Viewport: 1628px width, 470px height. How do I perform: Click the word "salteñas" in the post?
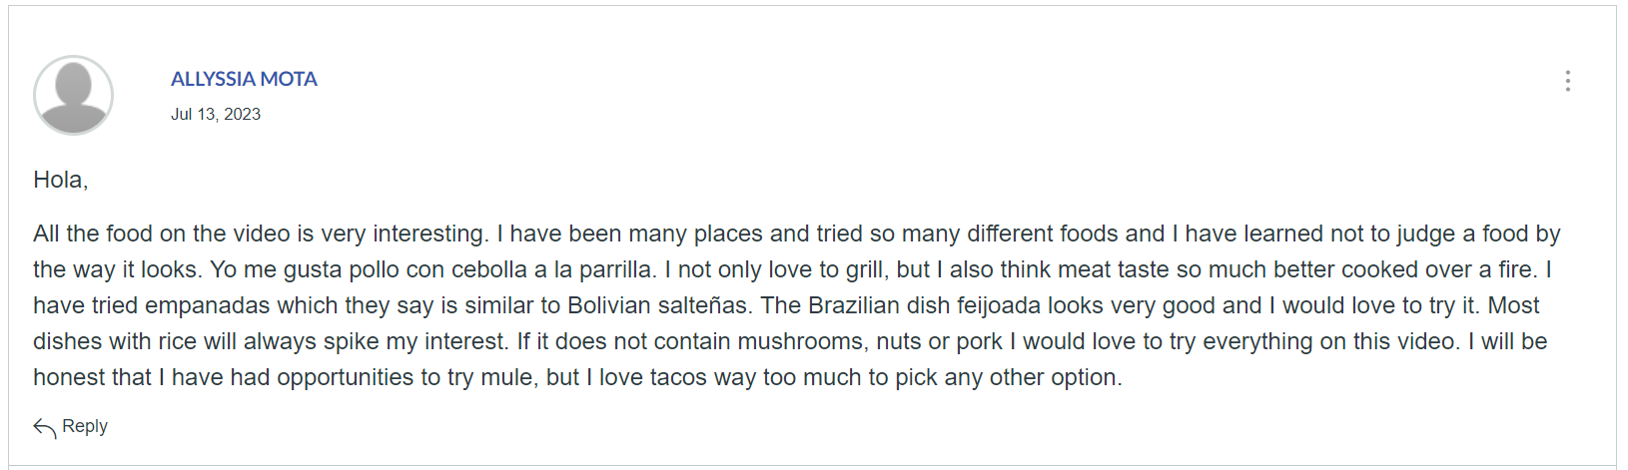708,305
